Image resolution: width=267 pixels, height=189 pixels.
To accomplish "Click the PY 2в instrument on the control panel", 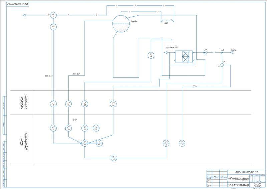I will [69, 128].
